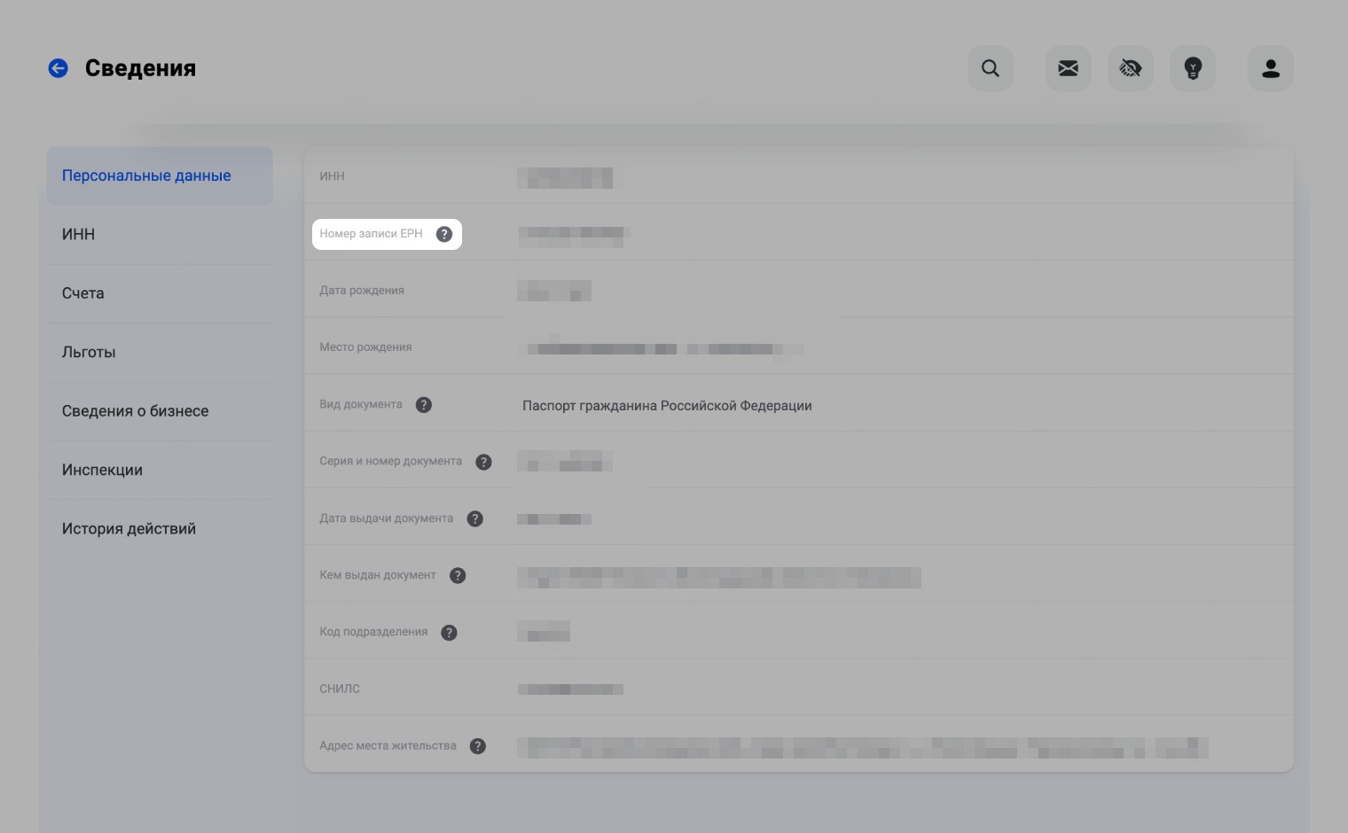Screen dimensions: 1348x833
Task: Open История действий section
Action: (160, 529)
